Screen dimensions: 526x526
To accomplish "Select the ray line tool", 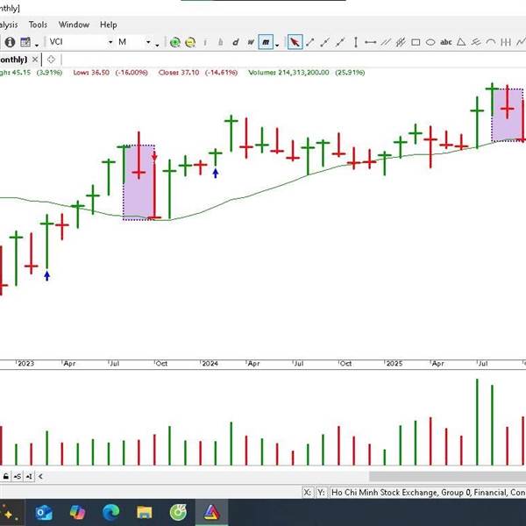I will point(324,42).
